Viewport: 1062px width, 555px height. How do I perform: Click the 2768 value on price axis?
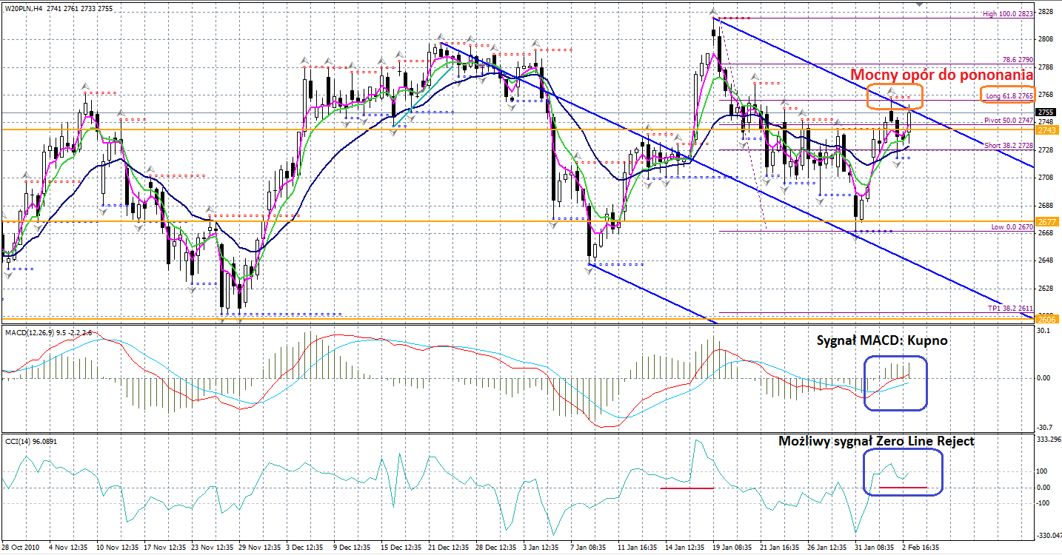pos(1046,95)
